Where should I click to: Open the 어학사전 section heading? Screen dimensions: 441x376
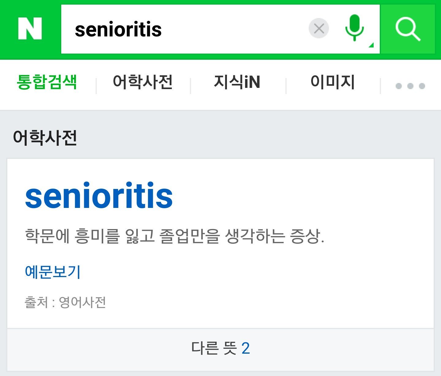click(x=45, y=137)
